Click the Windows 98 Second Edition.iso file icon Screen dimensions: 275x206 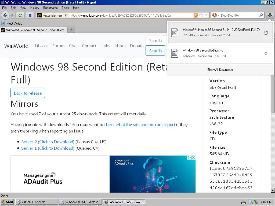[x=175, y=53]
